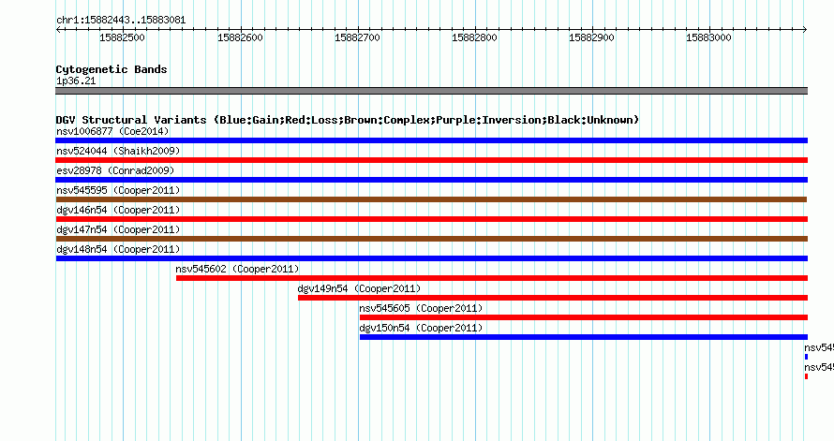834x441 pixels.
Task: Click ruler position 15882600
Action: point(240,37)
